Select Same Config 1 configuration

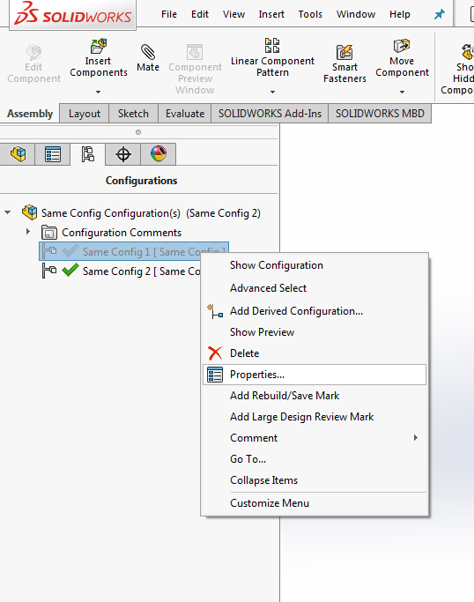pos(134,252)
